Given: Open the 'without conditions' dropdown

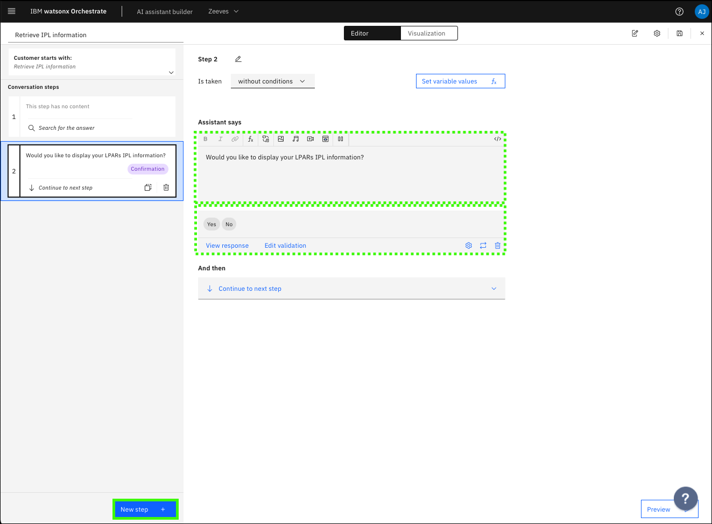Looking at the screenshot, I should pyautogui.click(x=272, y=81).
